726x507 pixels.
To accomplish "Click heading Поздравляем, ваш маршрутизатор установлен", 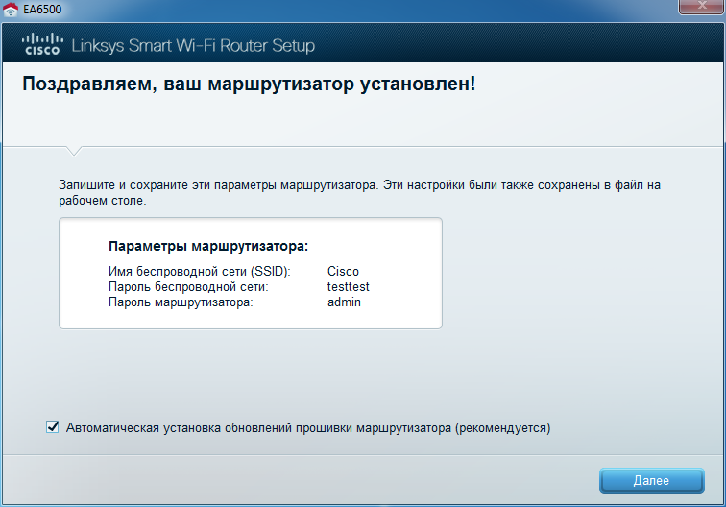I will coord(249,84).
